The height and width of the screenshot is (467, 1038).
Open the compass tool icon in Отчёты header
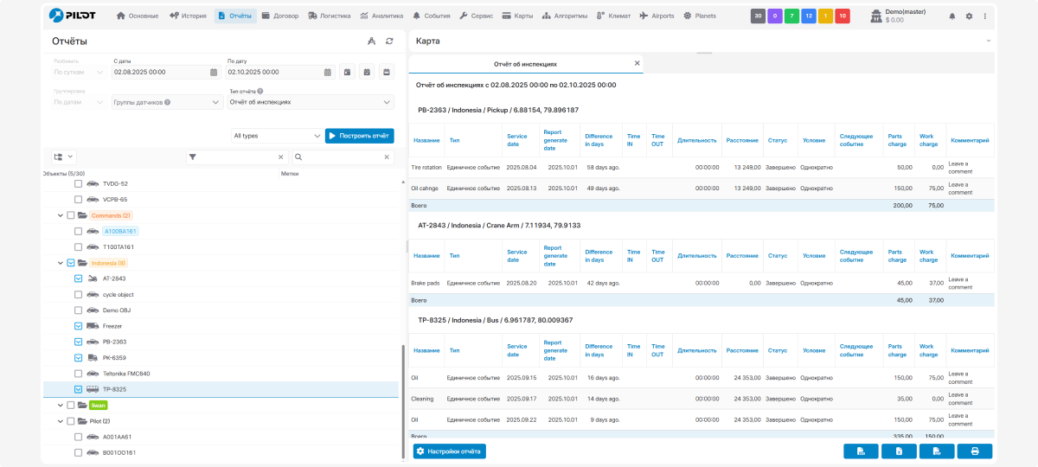371,42
